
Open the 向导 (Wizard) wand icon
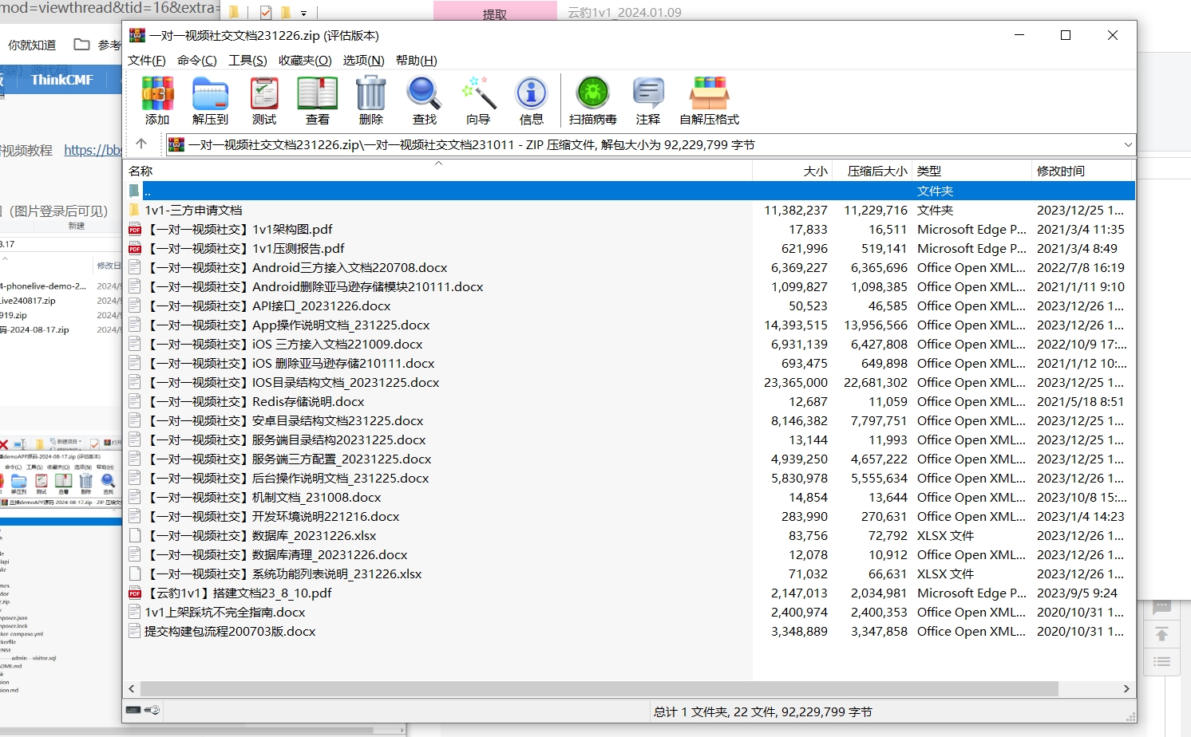tap(478, 93)
